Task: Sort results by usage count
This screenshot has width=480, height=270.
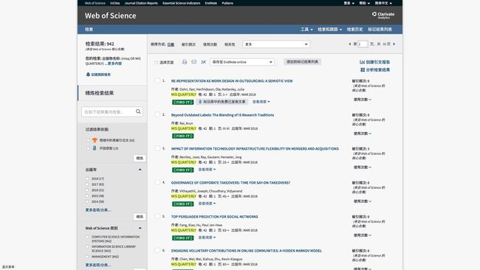Action: tap(210, 44)
